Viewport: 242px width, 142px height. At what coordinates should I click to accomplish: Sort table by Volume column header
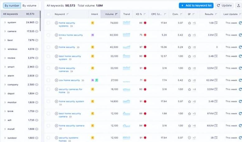click(x=111, y=14)
